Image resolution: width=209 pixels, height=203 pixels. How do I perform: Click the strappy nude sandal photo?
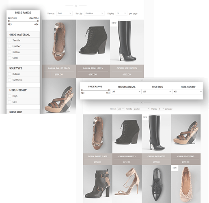pyautogui.click(x=127, y=184)
